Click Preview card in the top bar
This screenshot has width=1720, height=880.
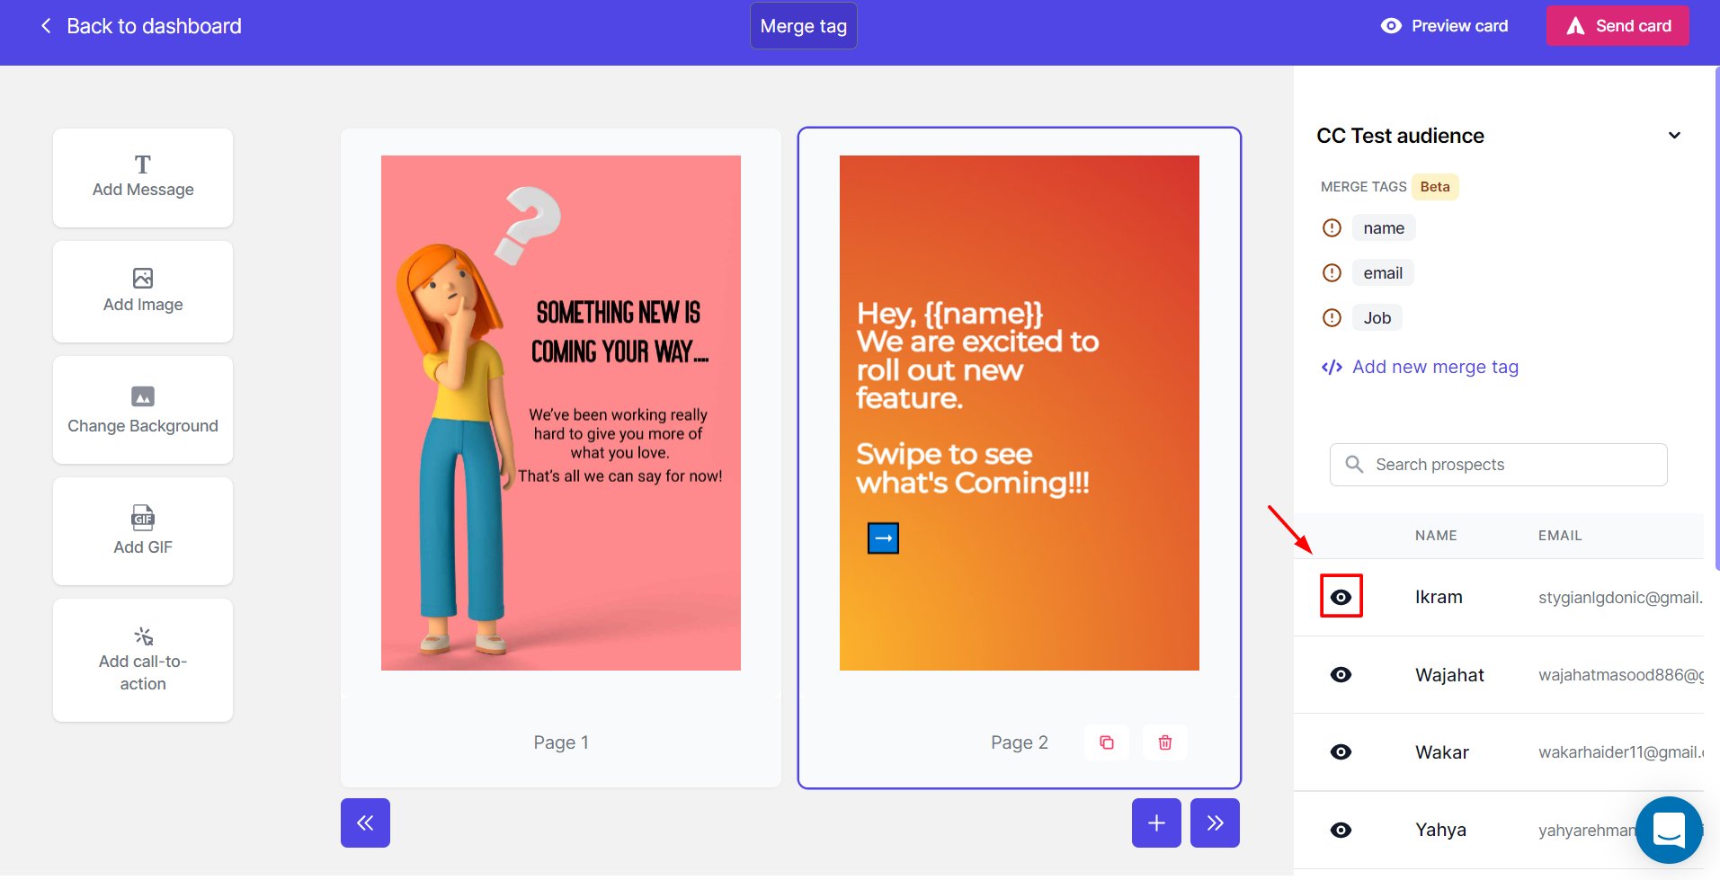(x=1444, y=26)
